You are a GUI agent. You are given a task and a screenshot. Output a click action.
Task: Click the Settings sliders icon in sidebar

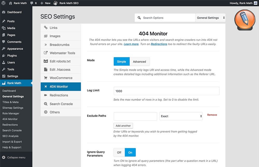pyautogui.click(x=4, y=76)
